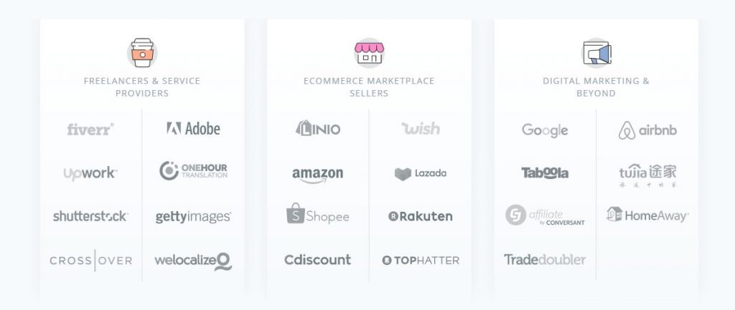Image resolution: width=735 pixels, height=310 pixels.
Task: Click the Adobe logo
Action: point(193,128)
